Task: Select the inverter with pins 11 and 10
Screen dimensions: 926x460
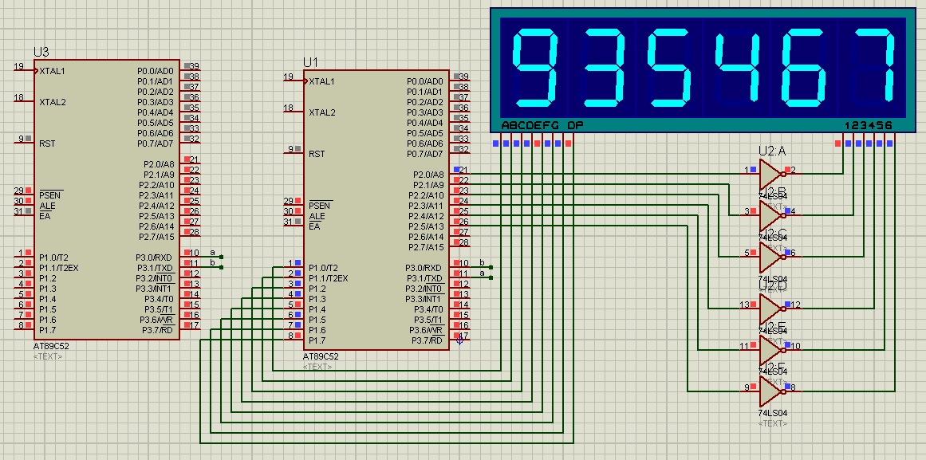Action: pos(771,349)
